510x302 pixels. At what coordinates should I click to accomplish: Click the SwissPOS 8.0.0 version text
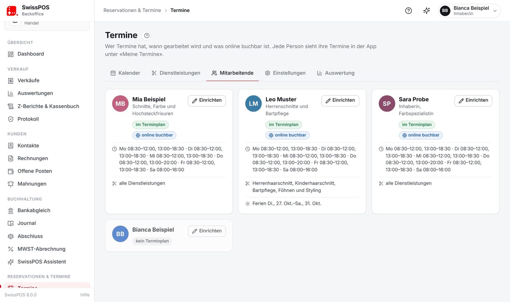coord(20,295)
